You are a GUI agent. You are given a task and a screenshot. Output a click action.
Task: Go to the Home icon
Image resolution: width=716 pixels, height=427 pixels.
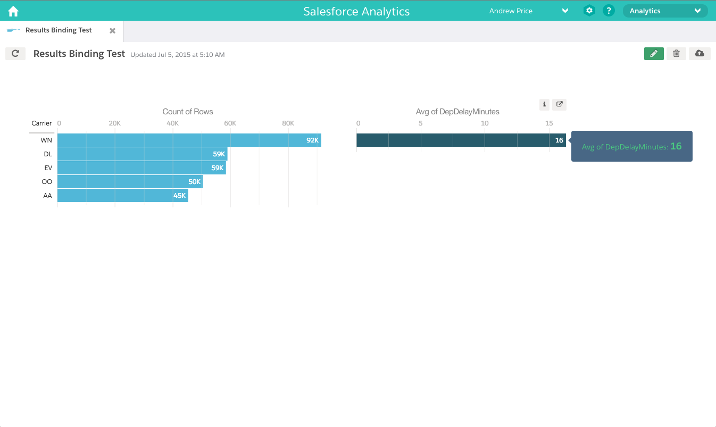(13, 11)
